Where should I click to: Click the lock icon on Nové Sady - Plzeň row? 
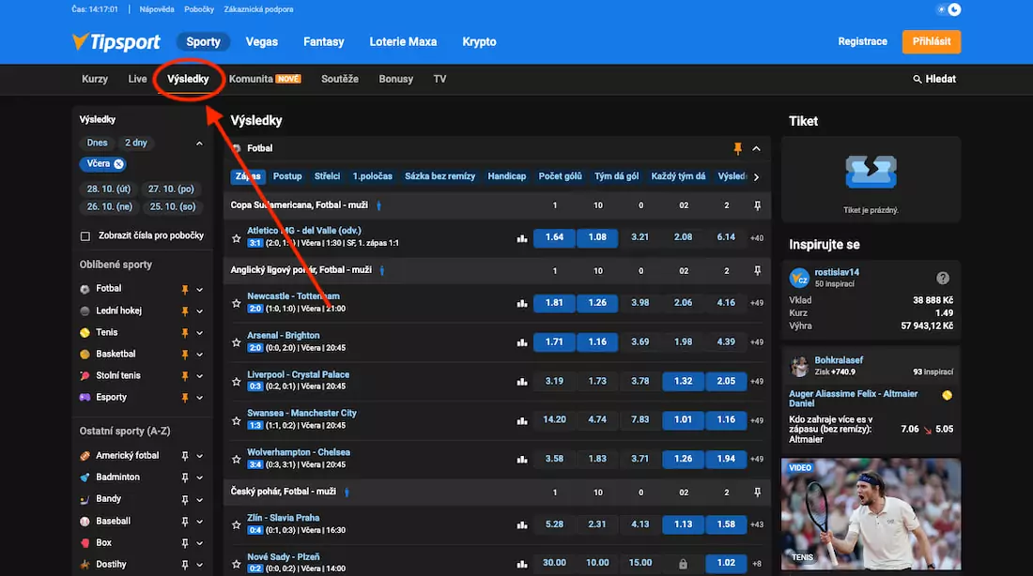[x=683, y=562]
